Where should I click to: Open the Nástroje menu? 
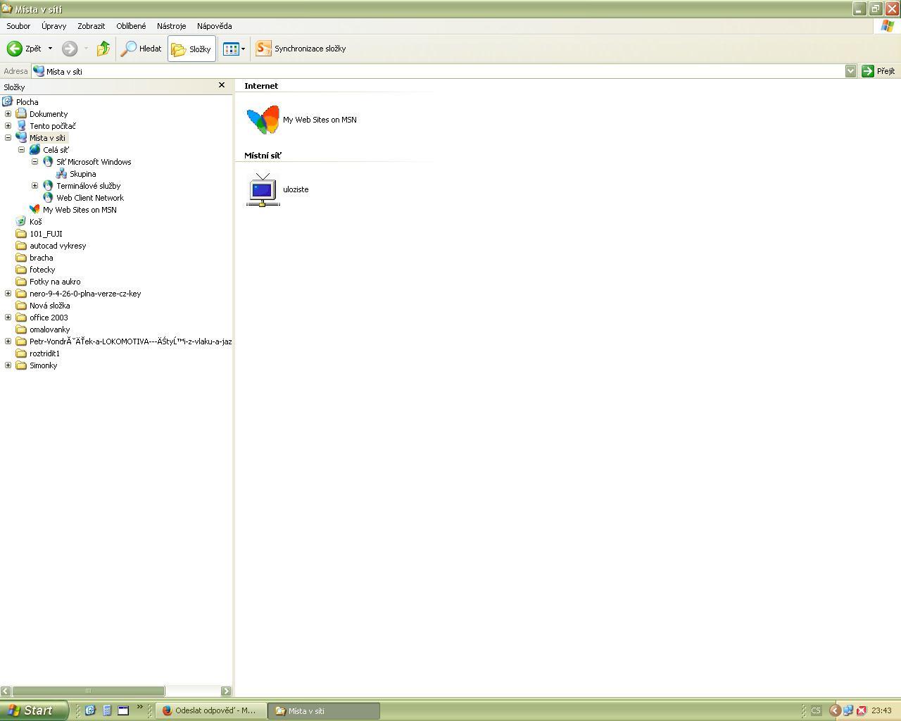172,26
